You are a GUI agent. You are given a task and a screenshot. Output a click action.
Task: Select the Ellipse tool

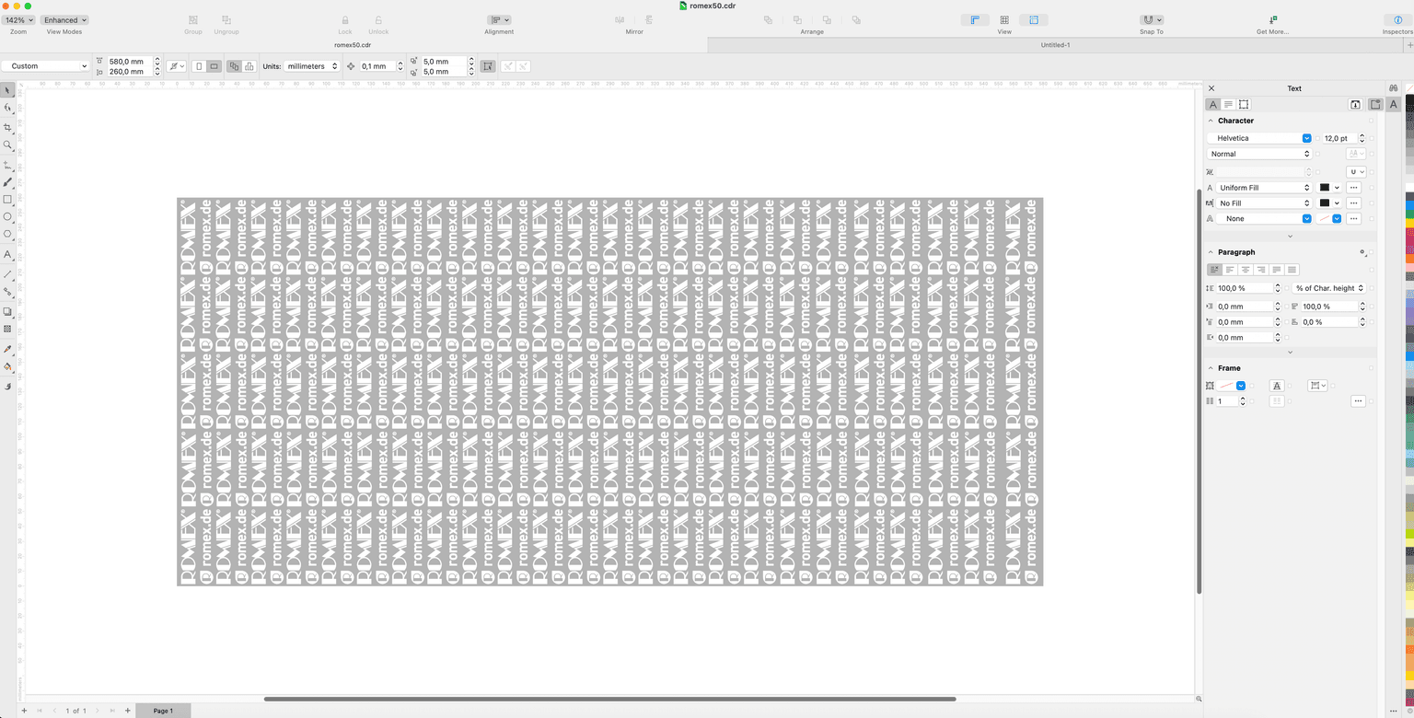tap(8, 216)
